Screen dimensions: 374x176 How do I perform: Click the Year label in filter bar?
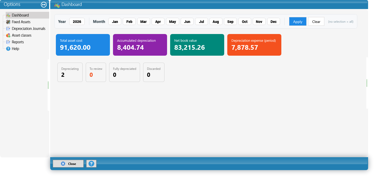62,21
